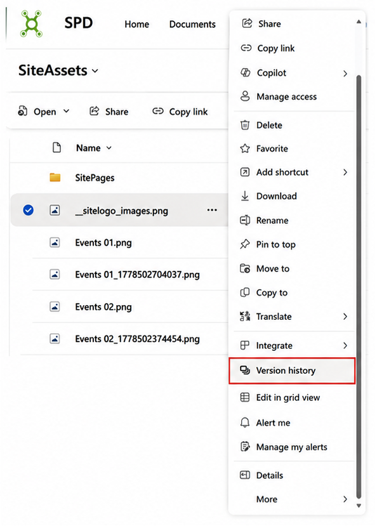Click the Translate icon
Screen dimensions: 377x526
245,317
